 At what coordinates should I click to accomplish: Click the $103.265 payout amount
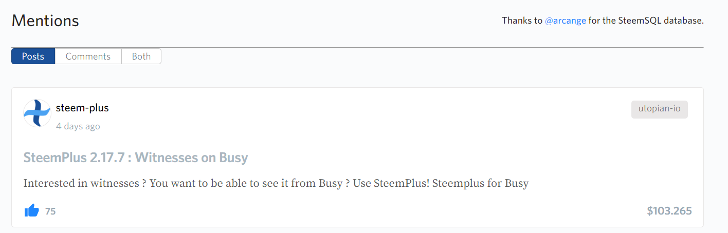(x=669, y=211)
